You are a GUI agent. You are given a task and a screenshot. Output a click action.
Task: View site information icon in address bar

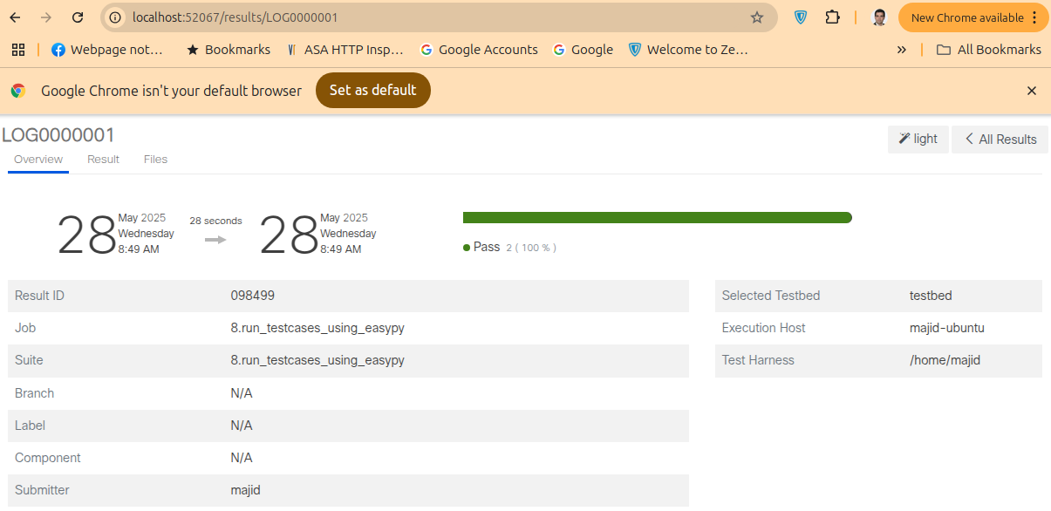tap(116, 17)
